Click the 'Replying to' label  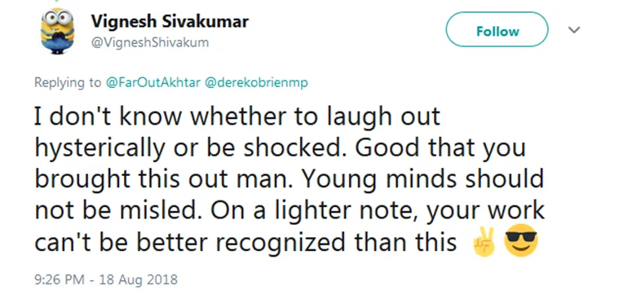(68, 83)
